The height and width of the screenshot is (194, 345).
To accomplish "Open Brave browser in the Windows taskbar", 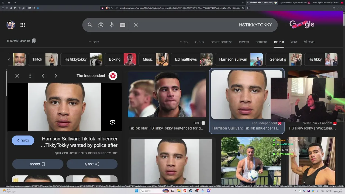I will (185, 191).
